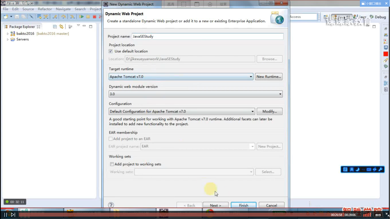Screen dimensions: 390x219
Task: Click Collapse All in Package Explorer
Action: (55, 27)
